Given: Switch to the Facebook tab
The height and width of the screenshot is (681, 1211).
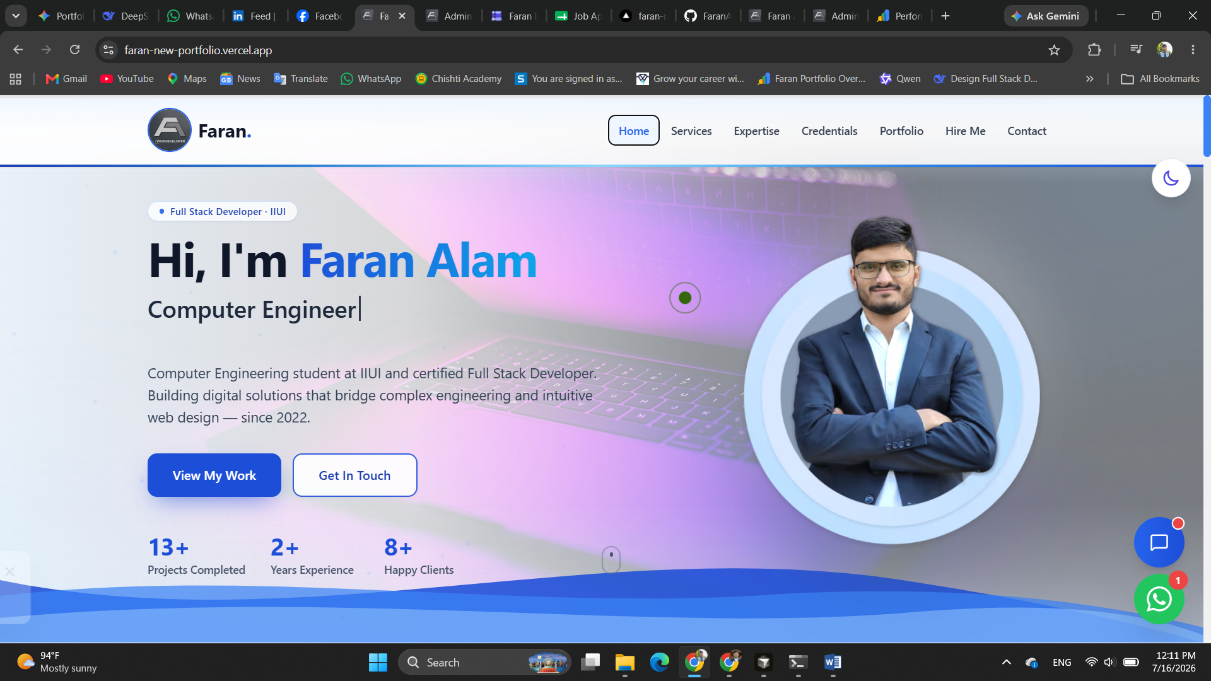Looking at the screenshot, I should (x=319, y=16).
